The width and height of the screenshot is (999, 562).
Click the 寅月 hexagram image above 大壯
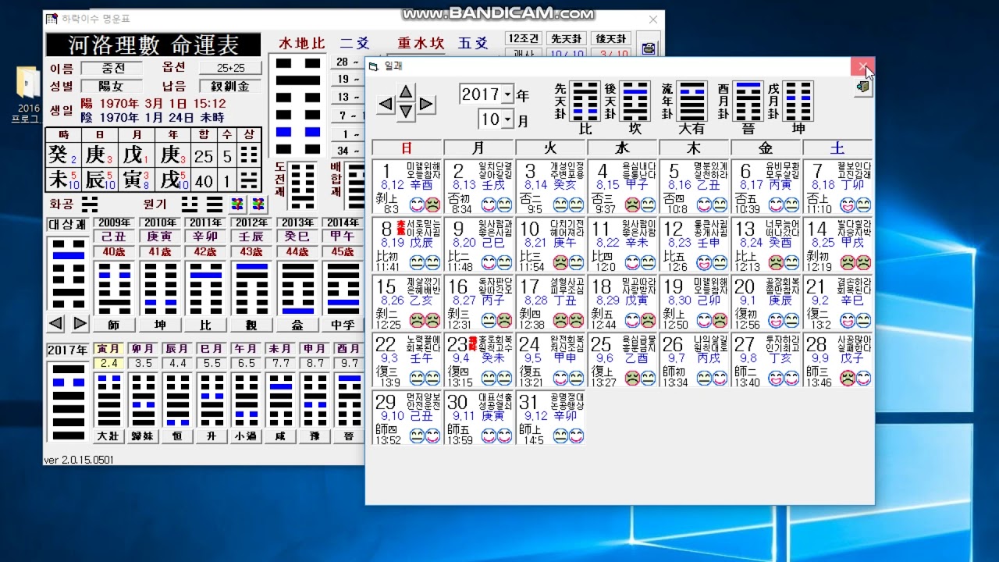108,400
